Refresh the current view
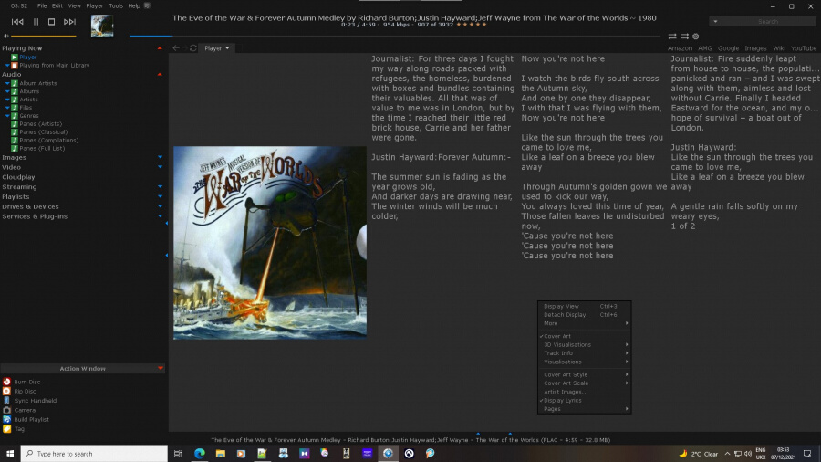The height and width of the screenshot is (462, 821). pyautogui.click(x=193, y=47)
